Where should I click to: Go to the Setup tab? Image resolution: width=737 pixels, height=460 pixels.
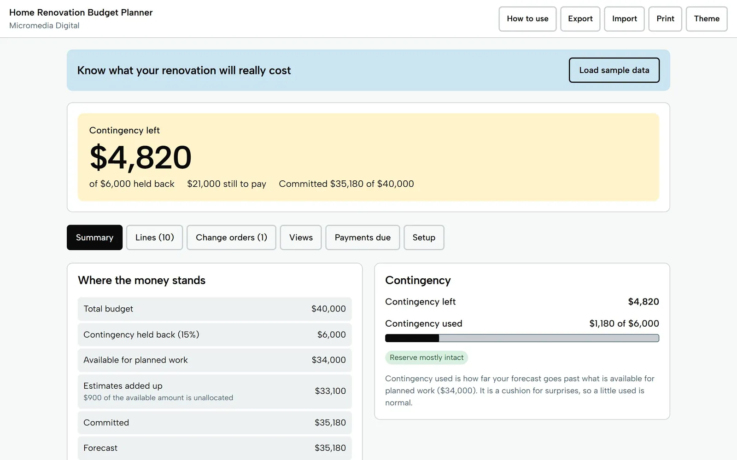pyautogui.click(x=424, y=237)
